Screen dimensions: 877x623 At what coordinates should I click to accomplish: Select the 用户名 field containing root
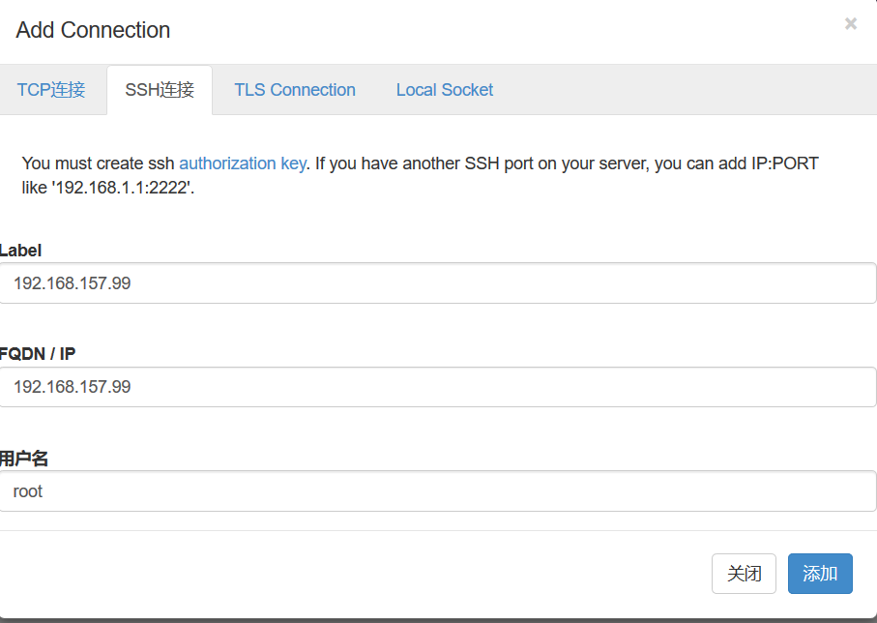pos(438,490)
